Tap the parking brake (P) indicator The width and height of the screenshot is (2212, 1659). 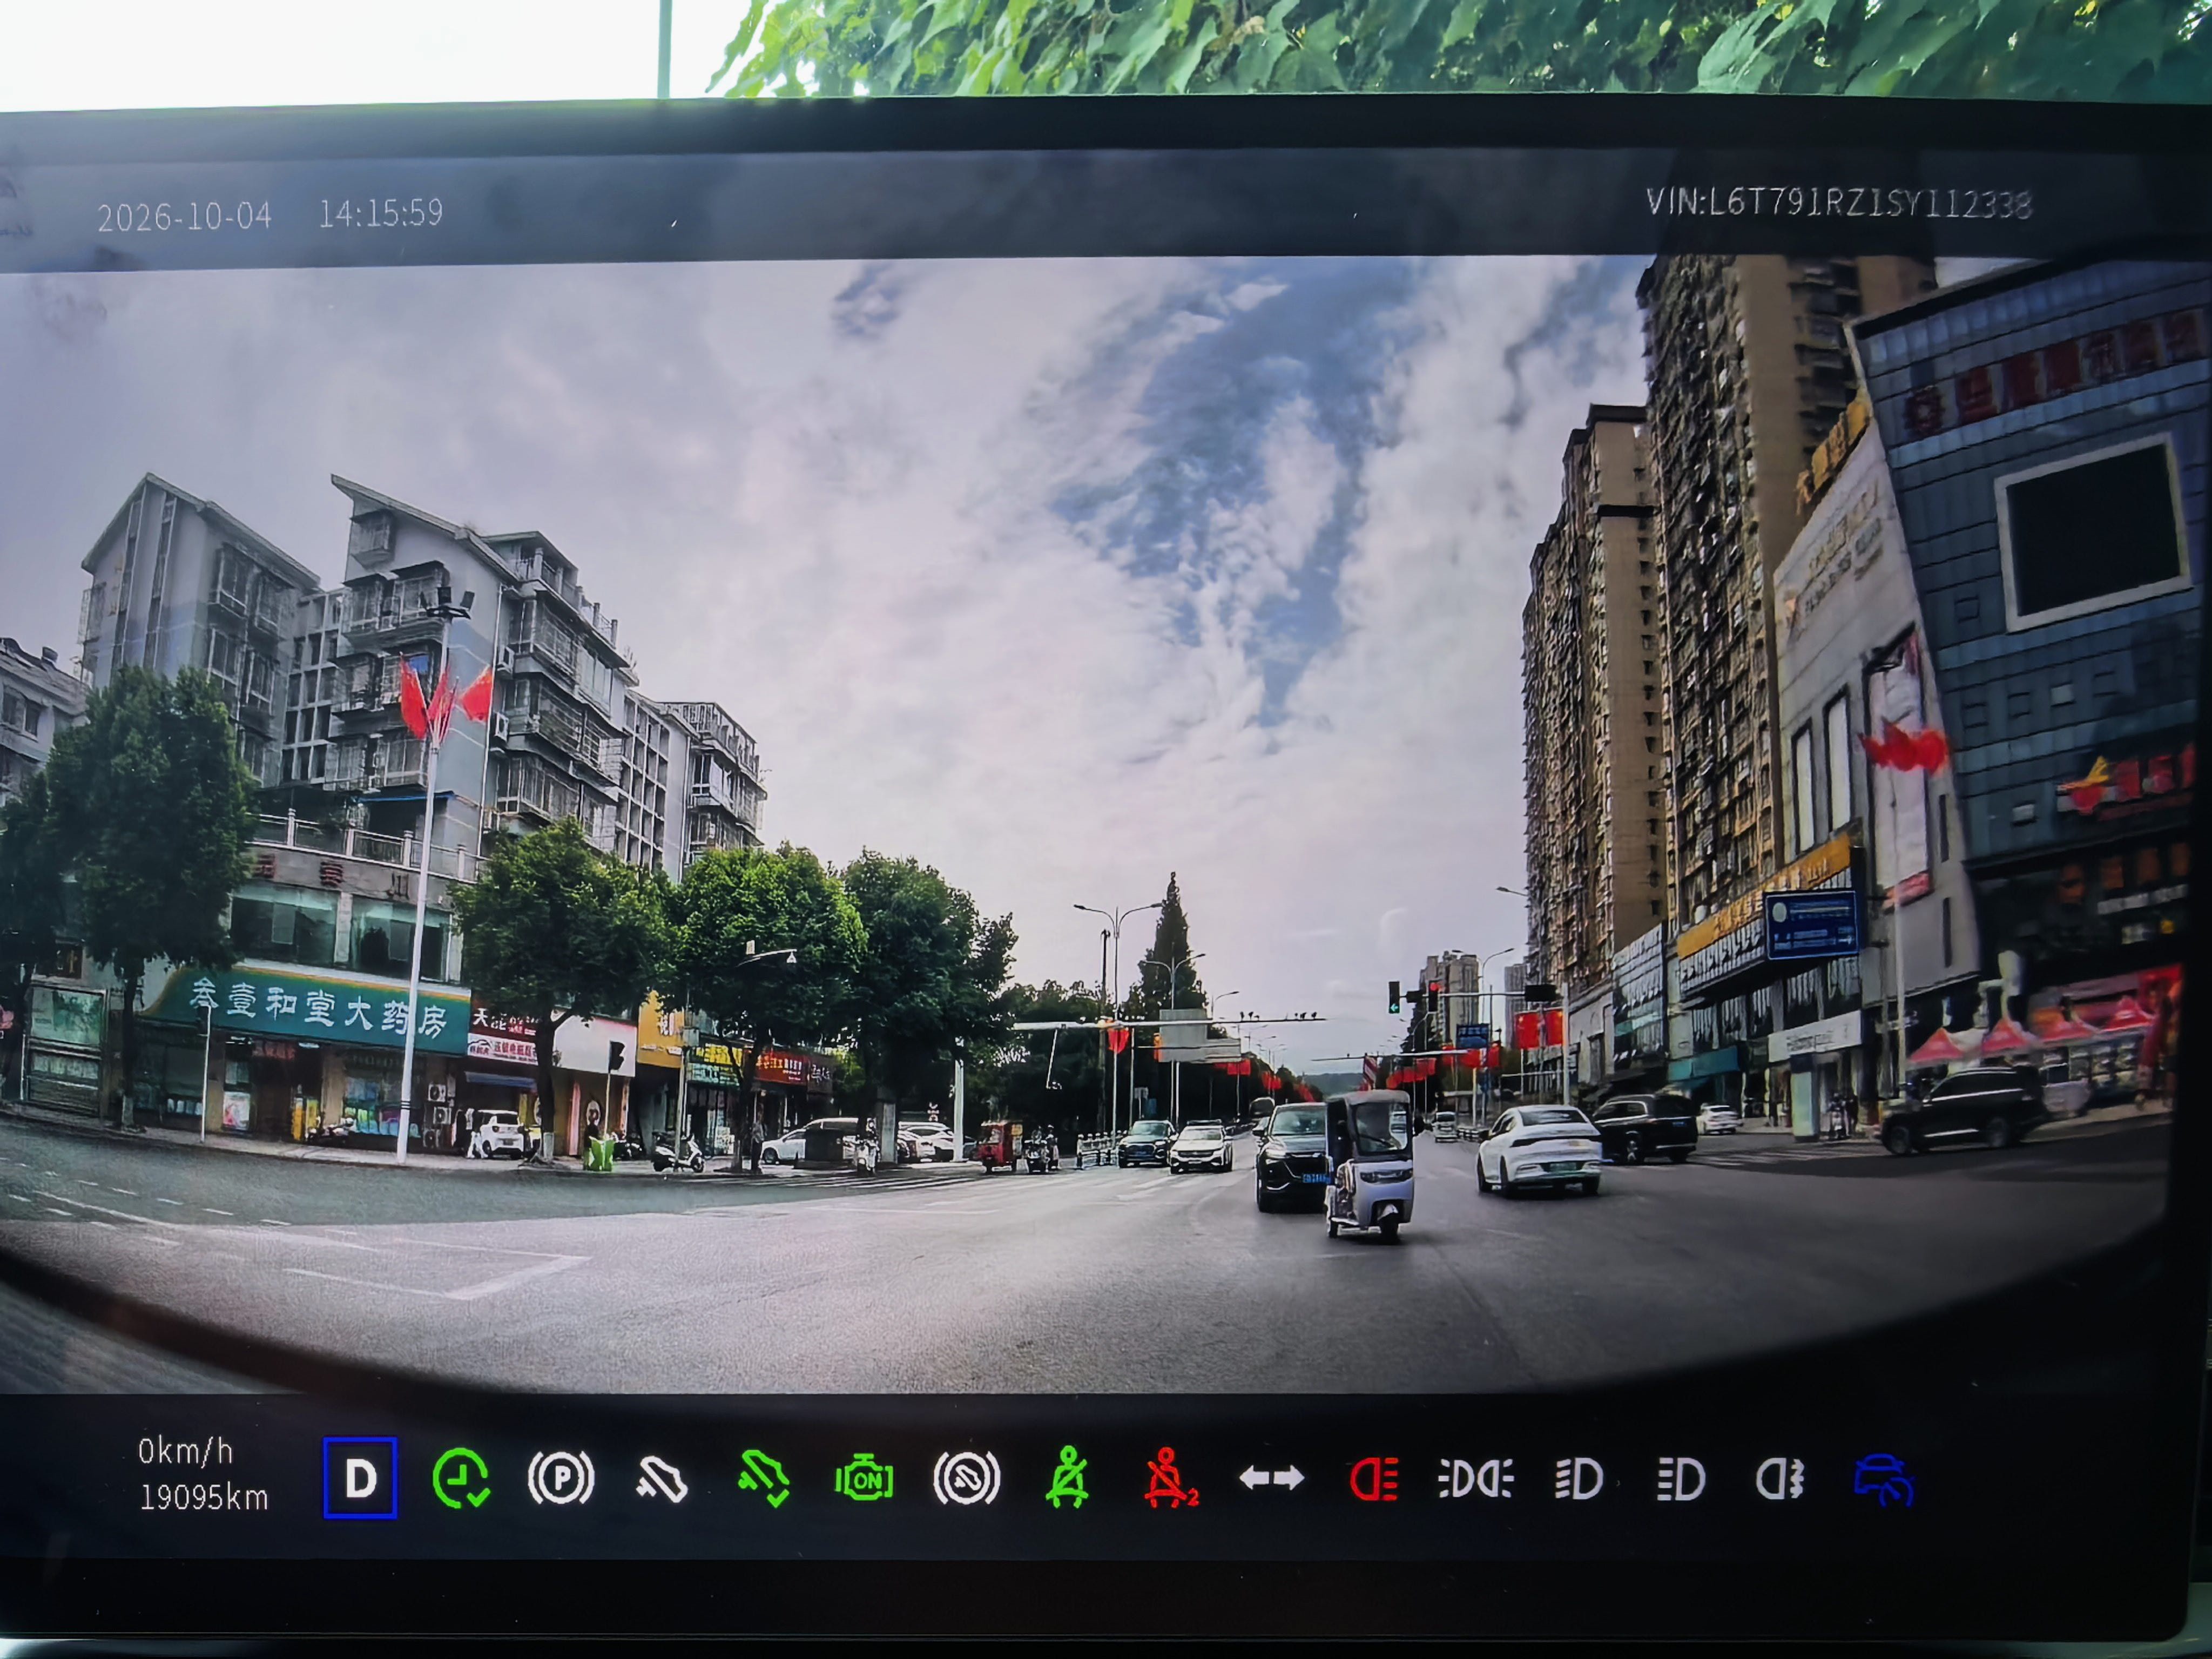click(561, 1478)
